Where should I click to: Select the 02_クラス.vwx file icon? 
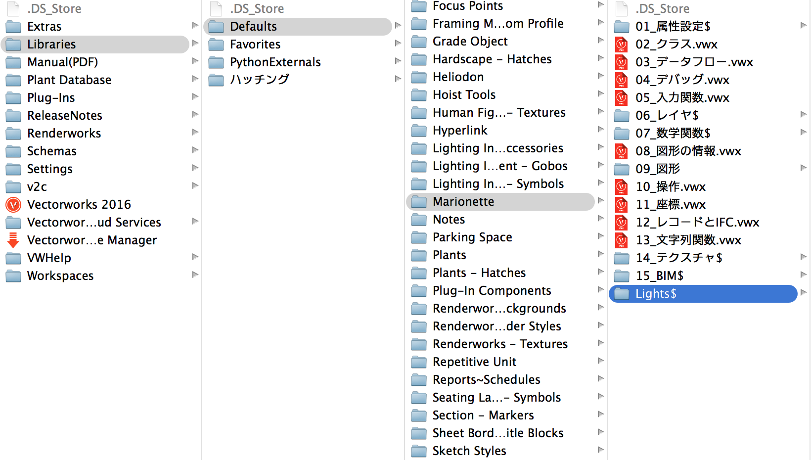tap(622, 44)
